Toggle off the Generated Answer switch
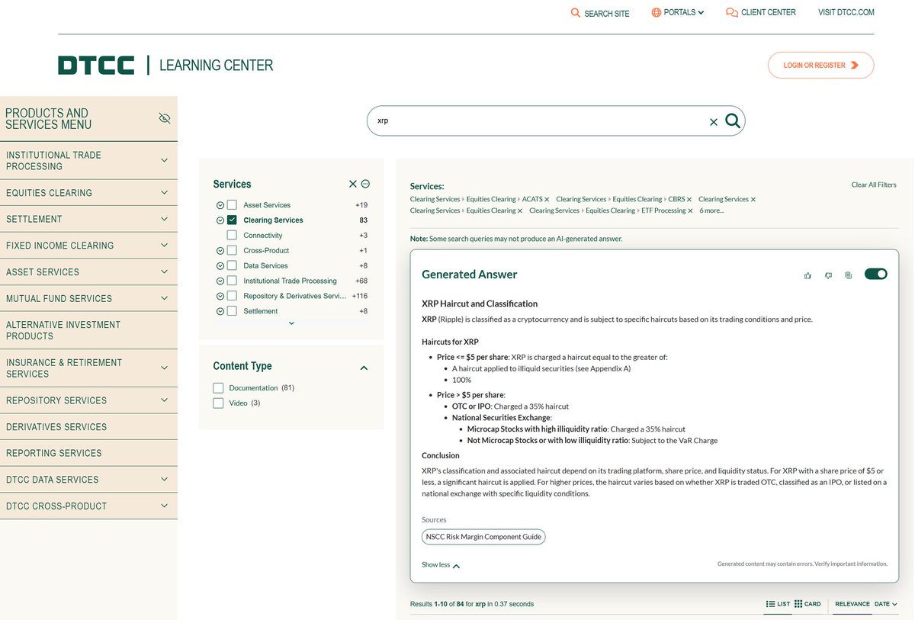Image resolution: width=915 pixels, height=620 pixels. coord(875,275)
